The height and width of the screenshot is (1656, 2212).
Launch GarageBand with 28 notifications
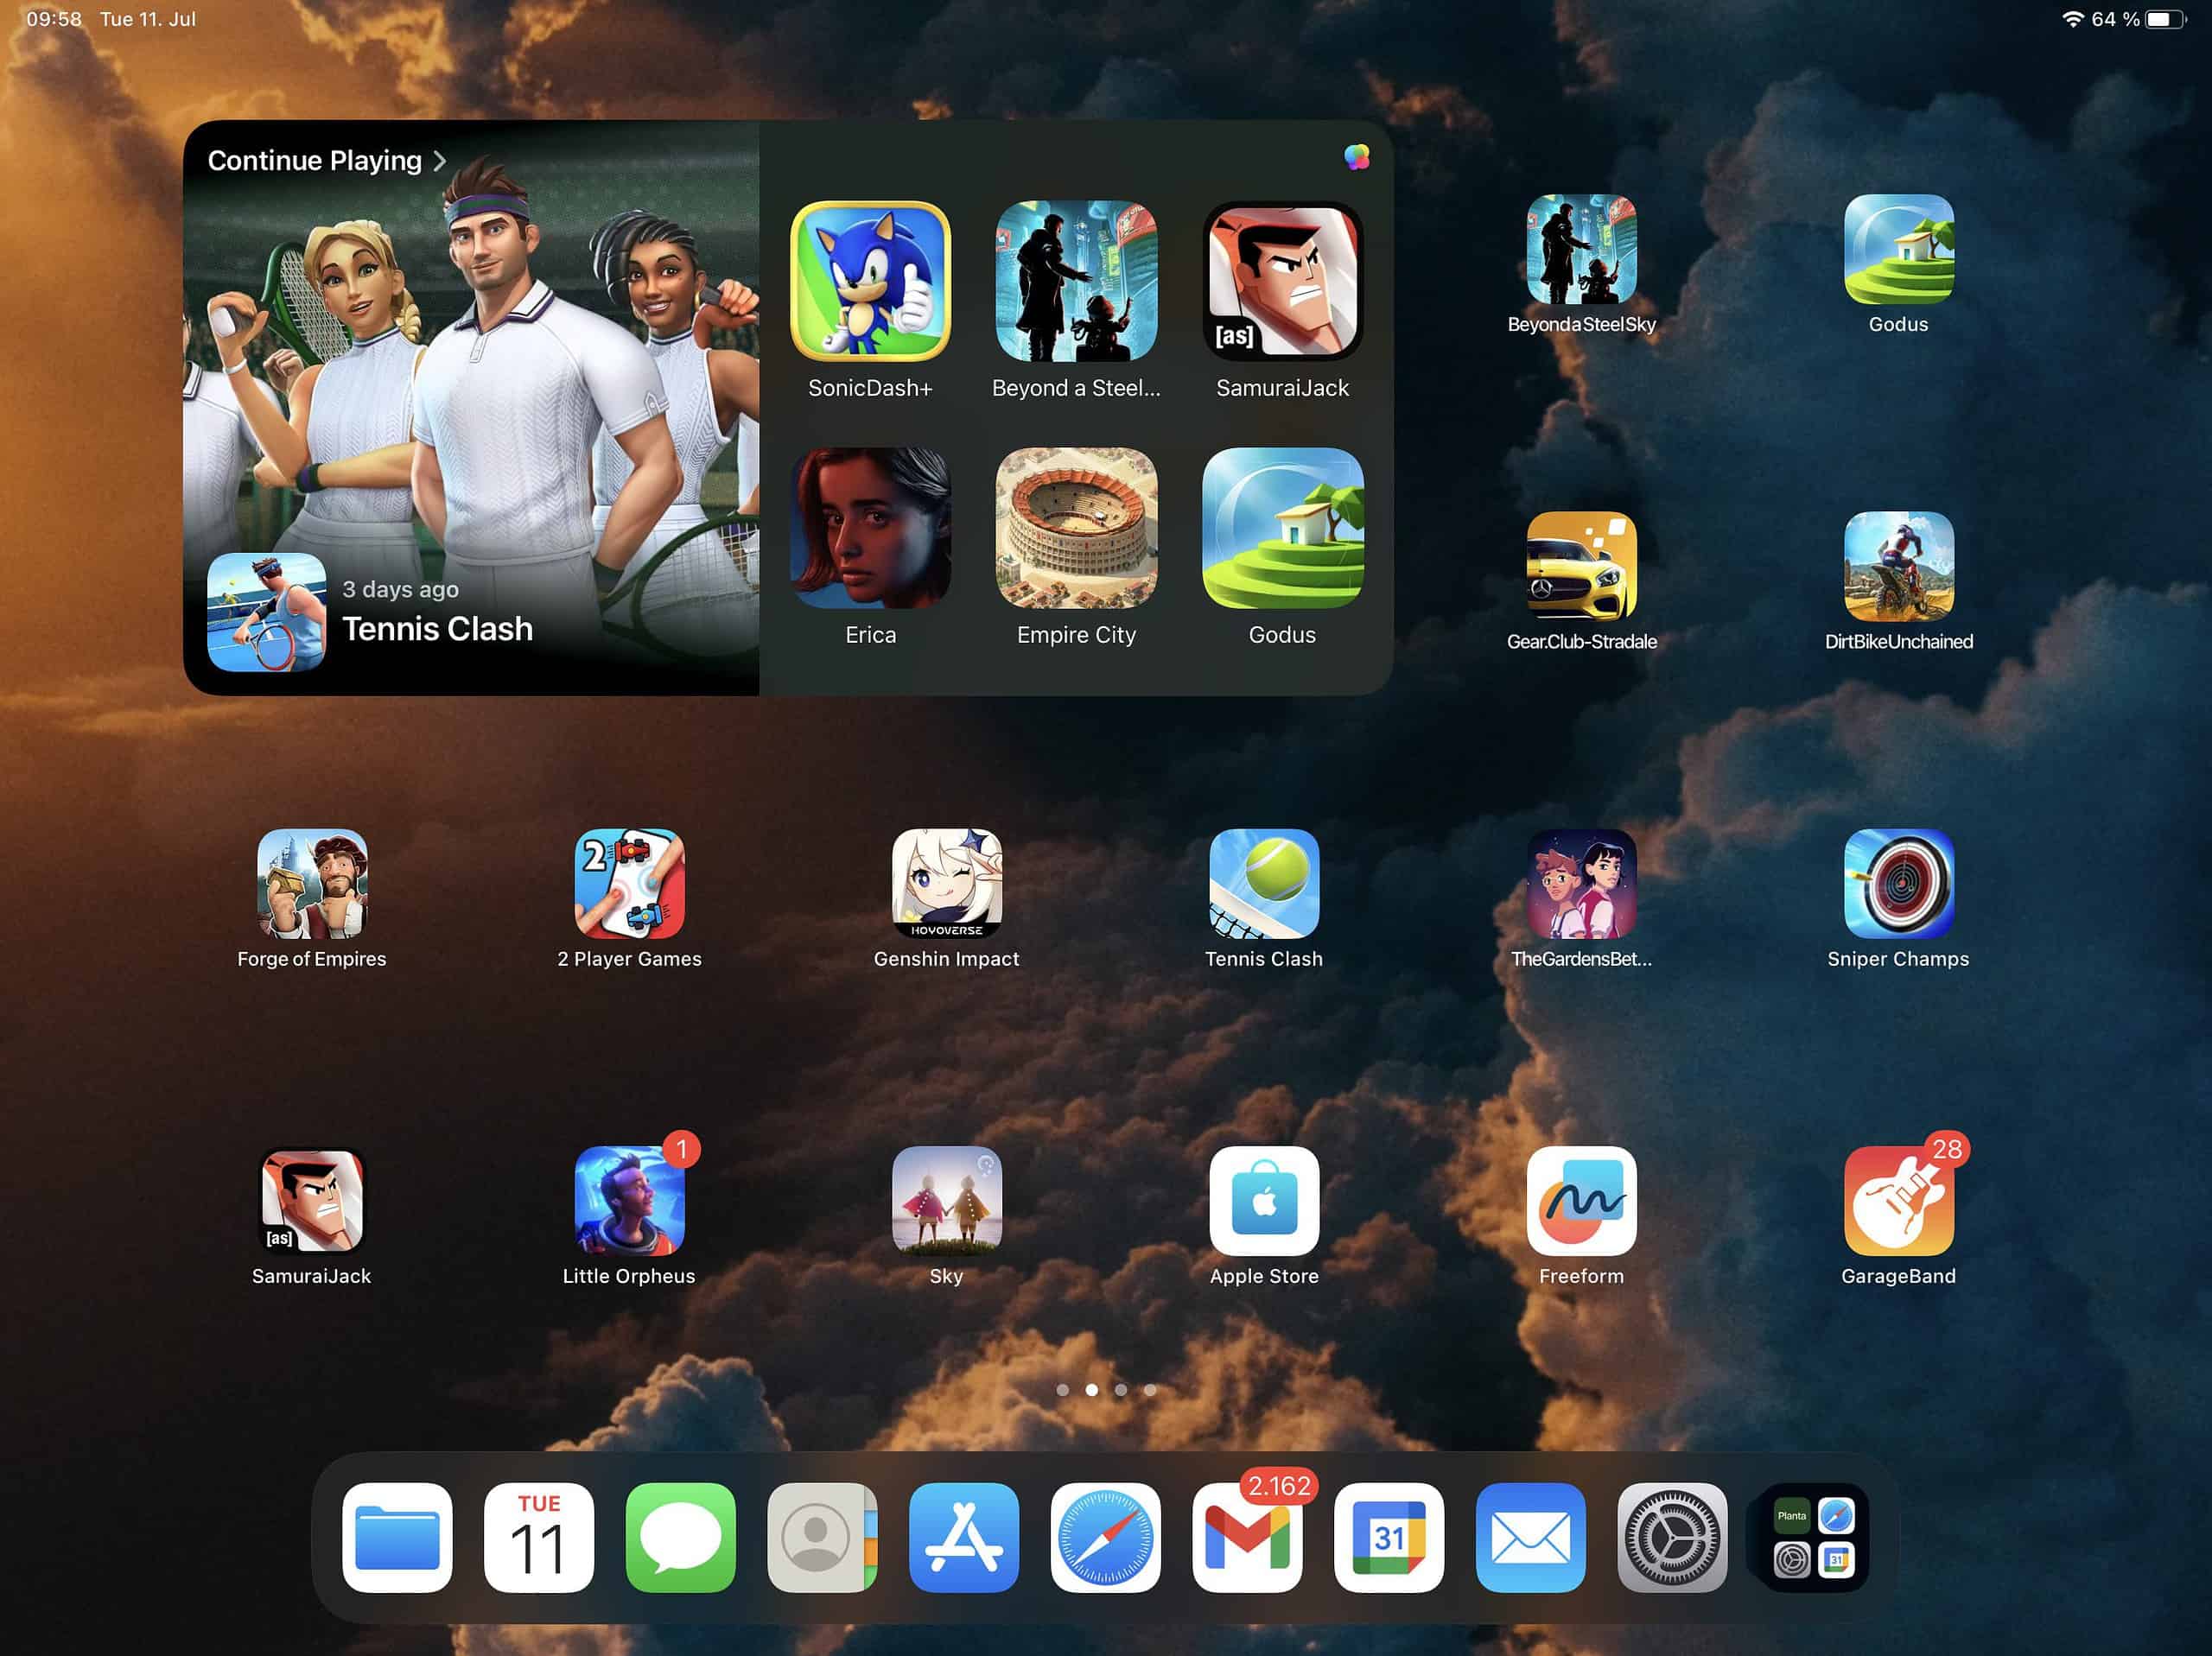pyautogui.click(x=1898, y=1200)
